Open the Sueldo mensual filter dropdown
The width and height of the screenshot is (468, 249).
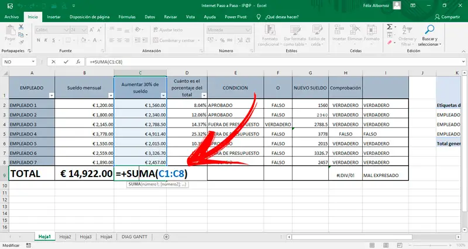click(x=109, y=95)
